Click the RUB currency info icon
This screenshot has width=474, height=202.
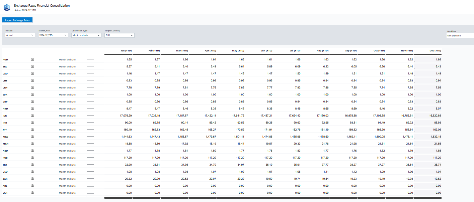click(x=32, y=158)
